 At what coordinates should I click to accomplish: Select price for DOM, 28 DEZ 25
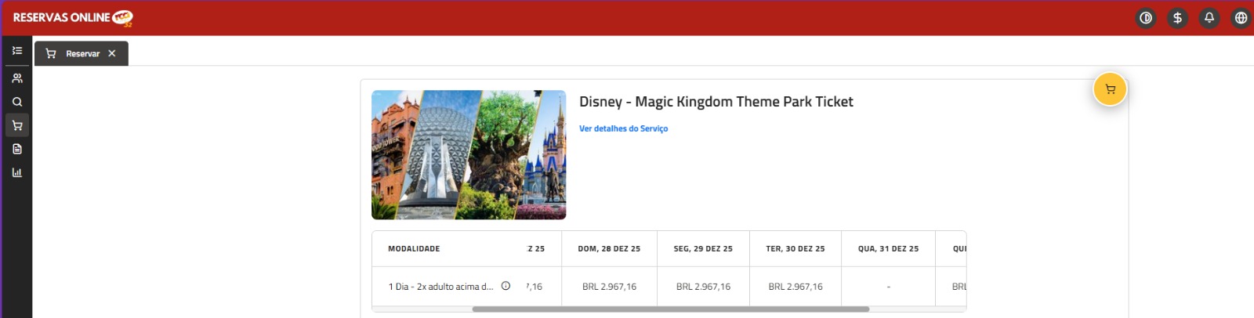tap(609, 287)
